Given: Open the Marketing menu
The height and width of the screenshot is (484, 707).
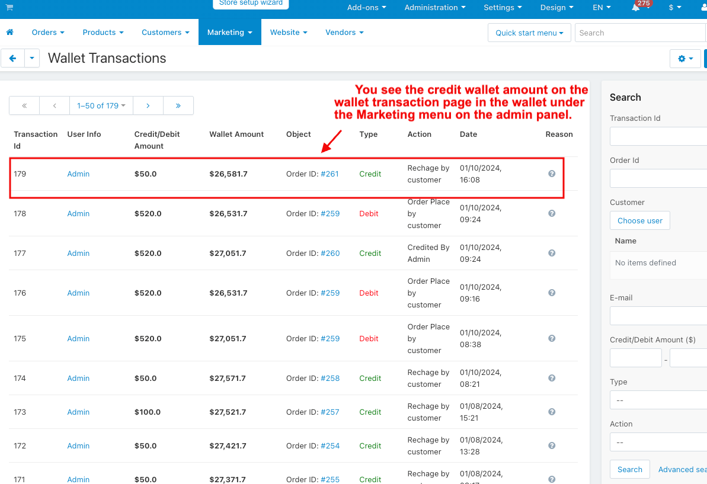Looking at the screenshot, I should click(x=229, y=32).
